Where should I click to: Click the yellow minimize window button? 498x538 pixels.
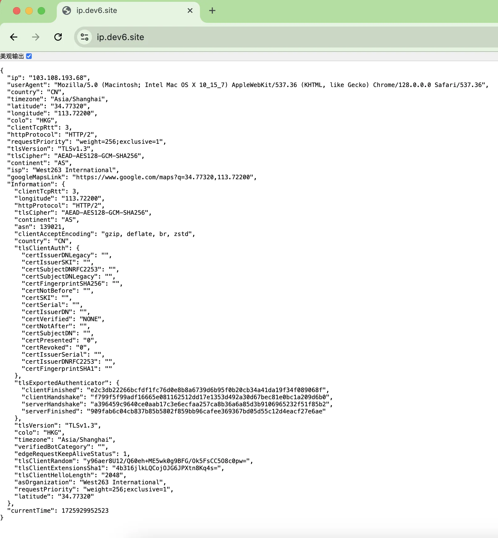[x=29, y=11]
